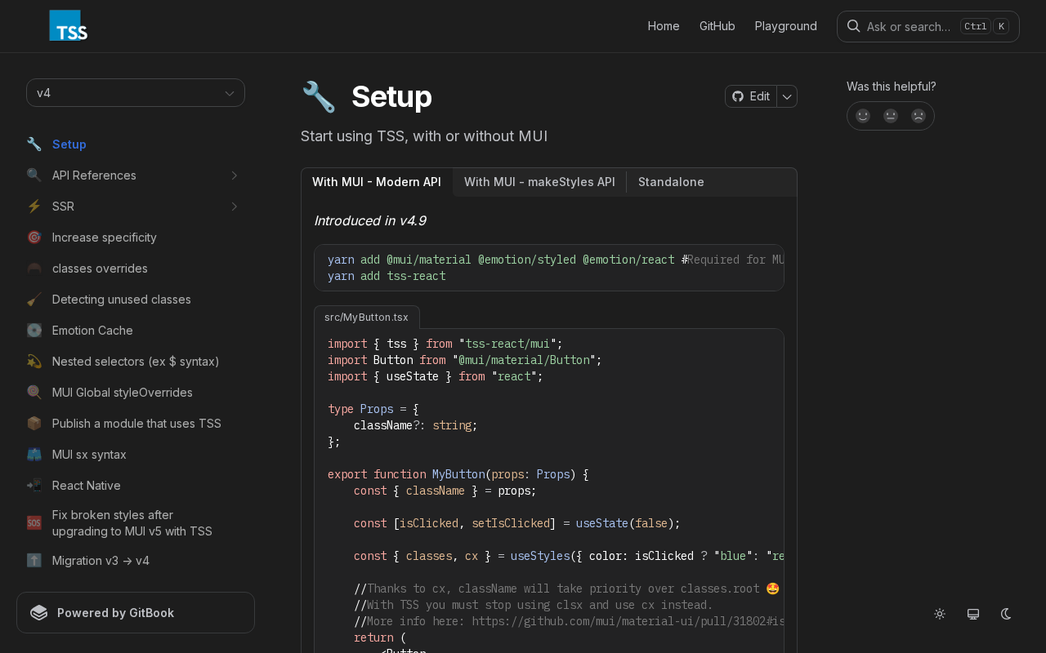Open the Playground link

(x=785, y=26)
